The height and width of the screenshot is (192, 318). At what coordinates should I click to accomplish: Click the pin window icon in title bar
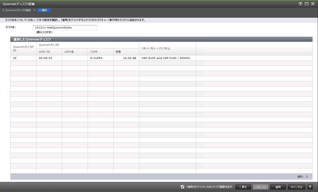(300, 4)
